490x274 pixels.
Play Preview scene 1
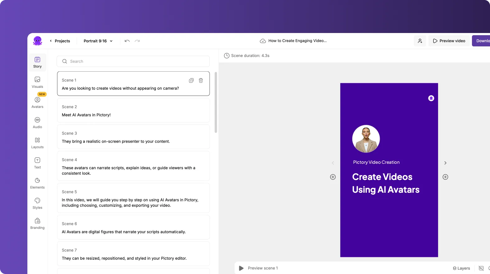[241, 268]
